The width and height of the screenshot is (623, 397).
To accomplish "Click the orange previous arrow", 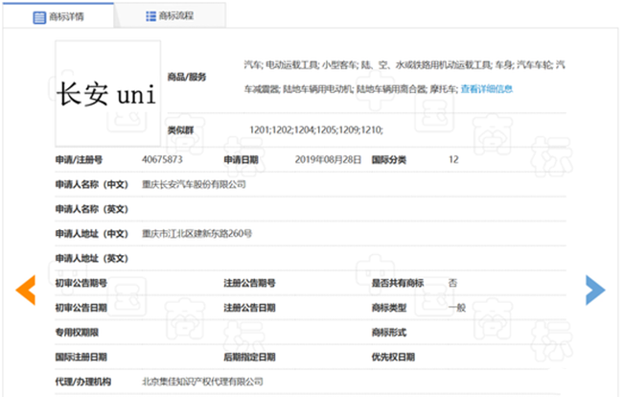I will click(x=26, y=290).
